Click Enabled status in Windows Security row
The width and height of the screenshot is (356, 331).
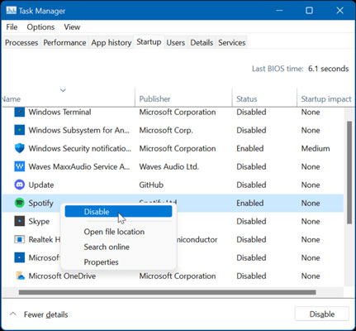250,148
